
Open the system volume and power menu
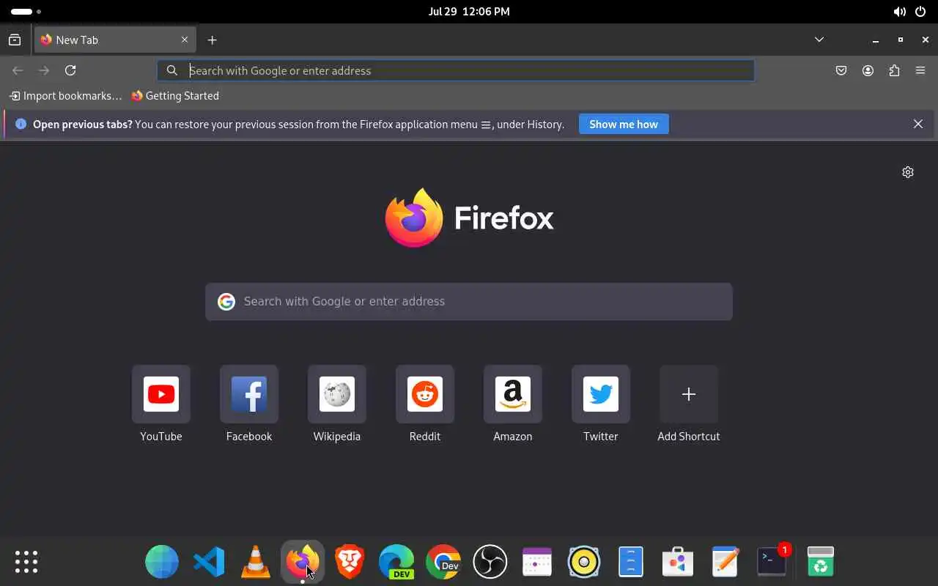pyautogui.click(x=910, y=12)
